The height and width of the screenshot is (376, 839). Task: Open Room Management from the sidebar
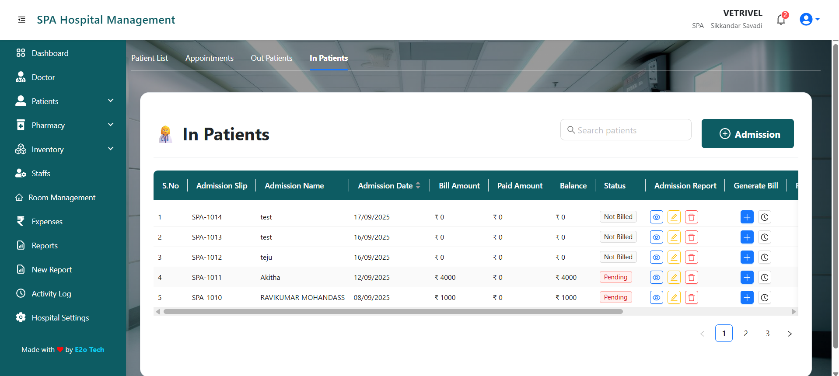click(x=62, y=198)
